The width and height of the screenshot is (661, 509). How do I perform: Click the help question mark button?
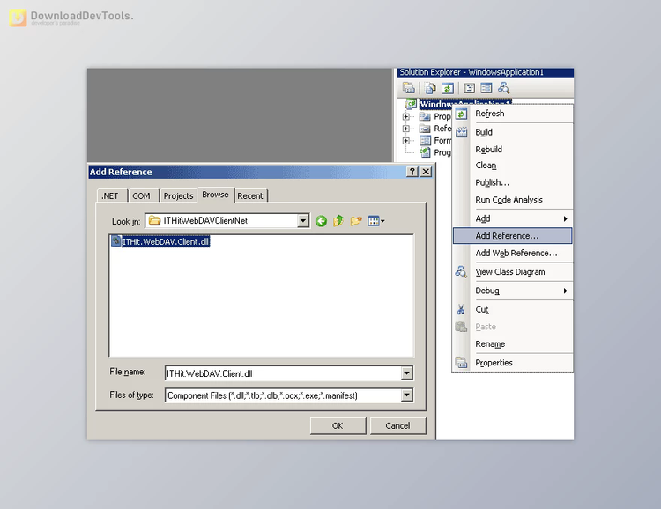412,172
